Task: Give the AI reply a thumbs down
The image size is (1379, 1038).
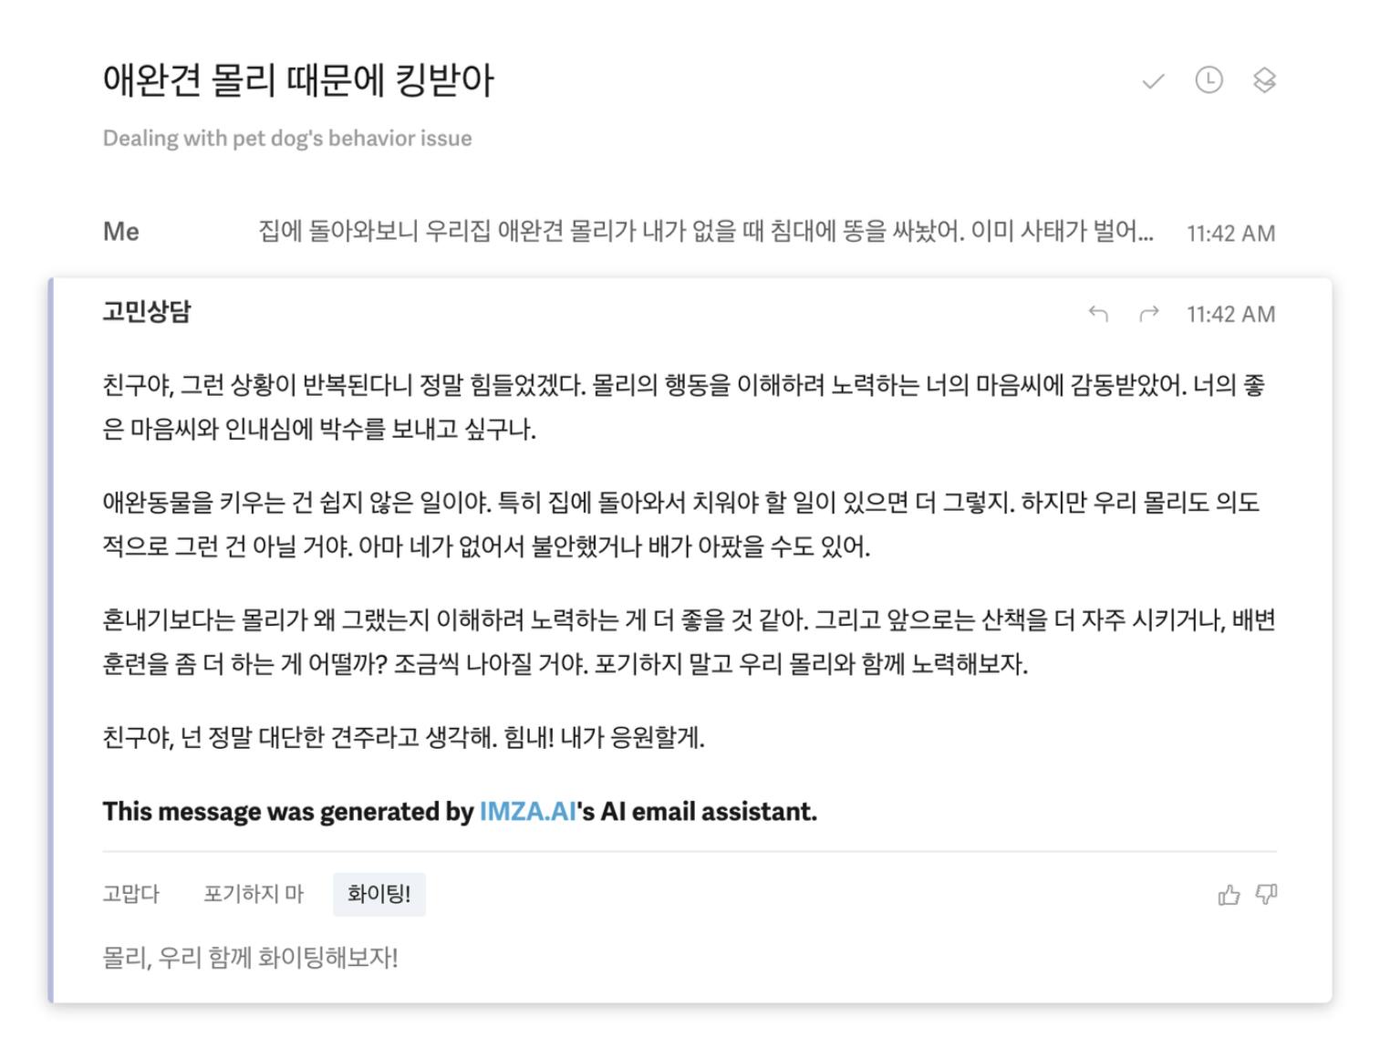Action: click(1267, 894)
